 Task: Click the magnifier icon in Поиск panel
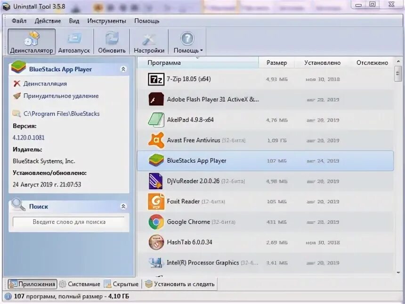[18, 205]
